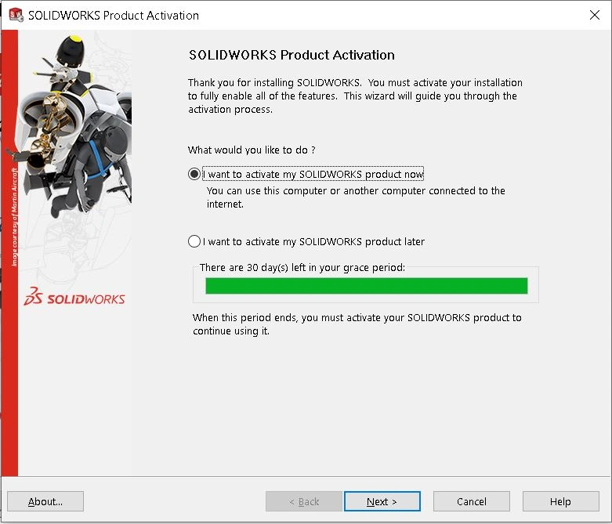
Task: Click the Next button
Action: (382, 501)
